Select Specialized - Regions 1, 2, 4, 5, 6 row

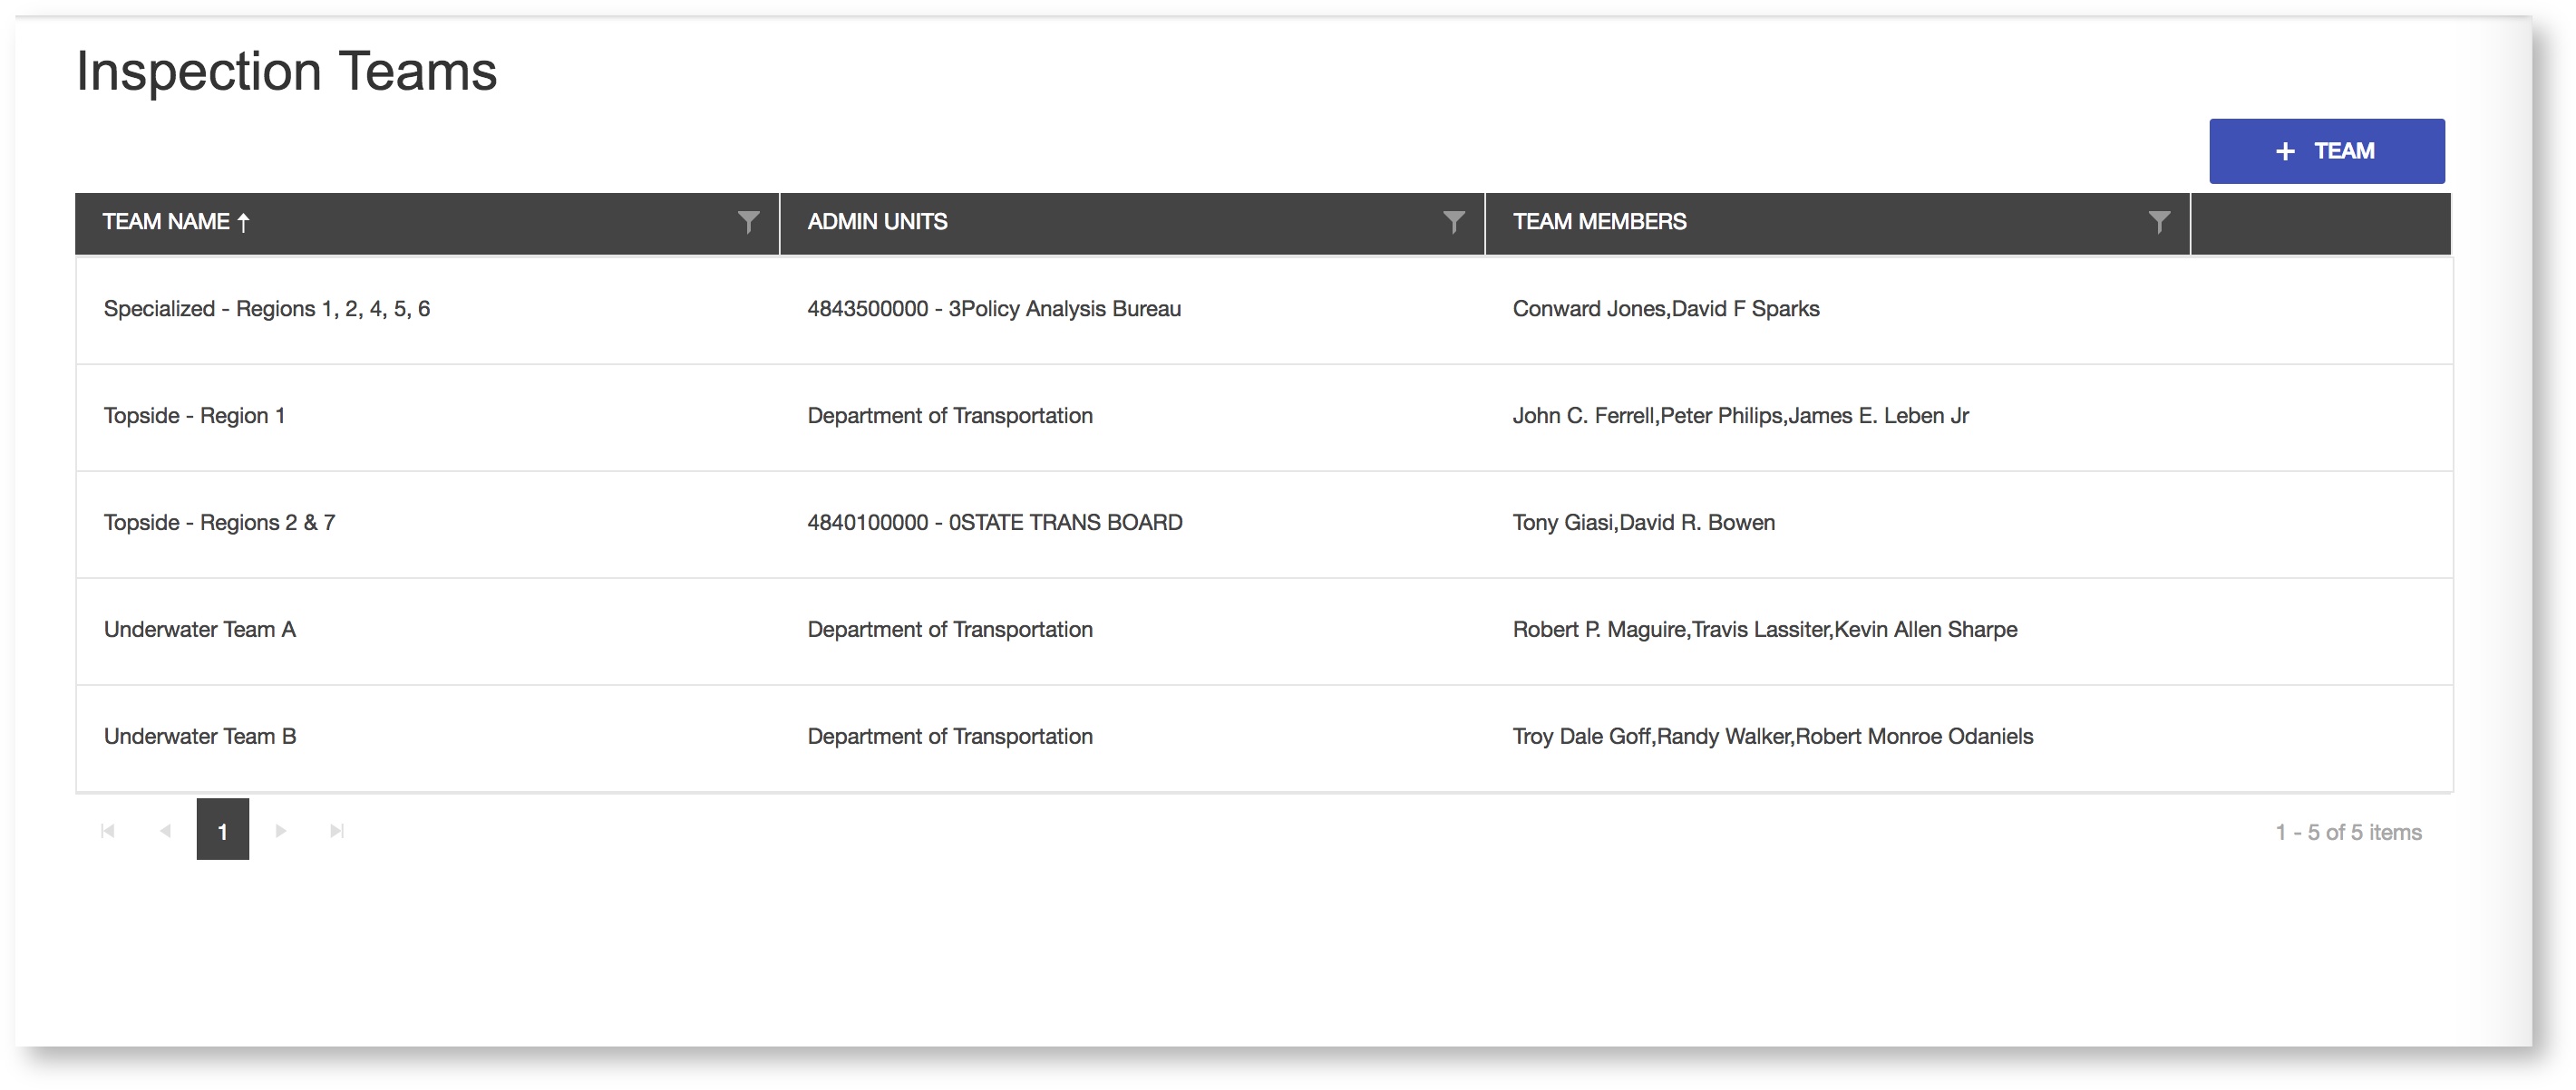pyautogui.click(x=266, y=309)
